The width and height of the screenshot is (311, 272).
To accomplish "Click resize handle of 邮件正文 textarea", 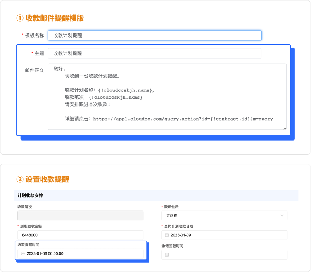I will pos(284,127).
